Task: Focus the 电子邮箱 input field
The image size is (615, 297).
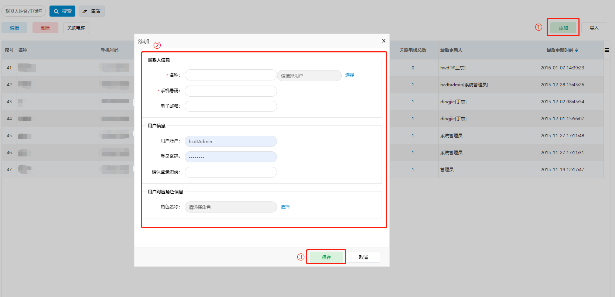Action: [x=231, y=106]
